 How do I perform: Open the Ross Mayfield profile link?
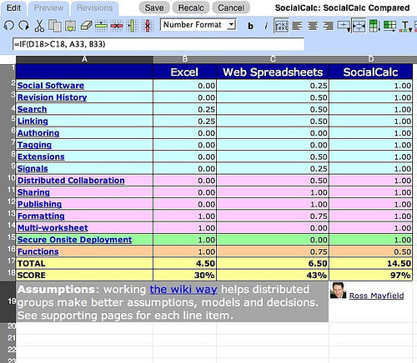[376, 296]
